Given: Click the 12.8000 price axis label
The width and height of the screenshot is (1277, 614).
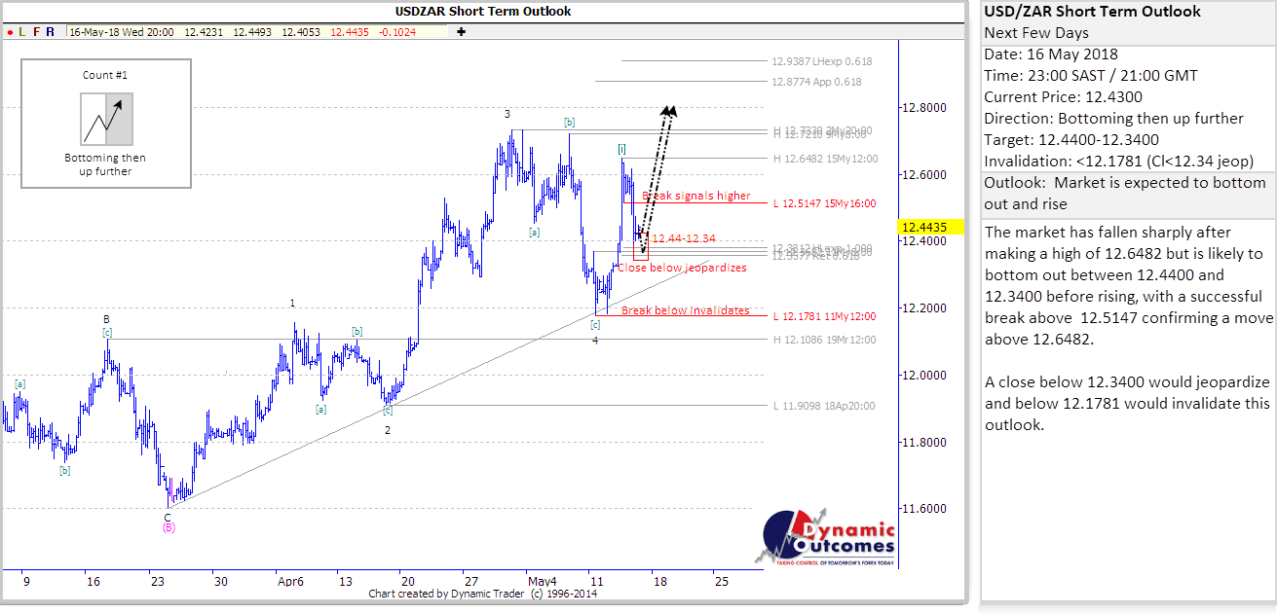Looking at the screenshot, I should coord(926,108).
